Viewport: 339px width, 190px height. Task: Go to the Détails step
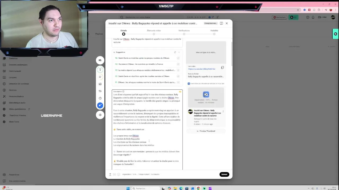(x=124, y=32)
